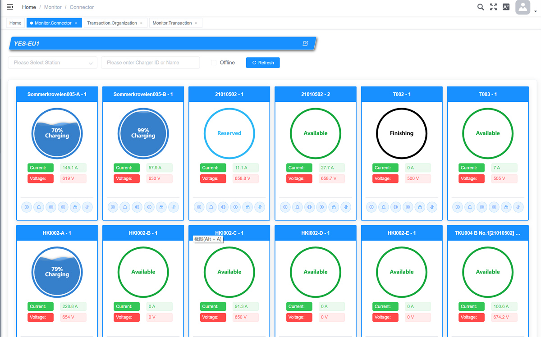Click unlock icon on 21010502 - 2 card

(x=334, y=207)
